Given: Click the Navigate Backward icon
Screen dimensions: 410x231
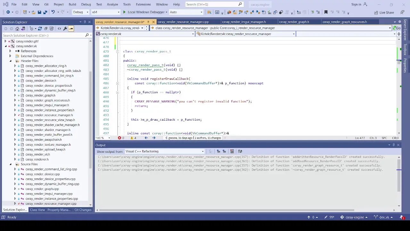Looking at the screenshot, I should click(x=8, y=12).
